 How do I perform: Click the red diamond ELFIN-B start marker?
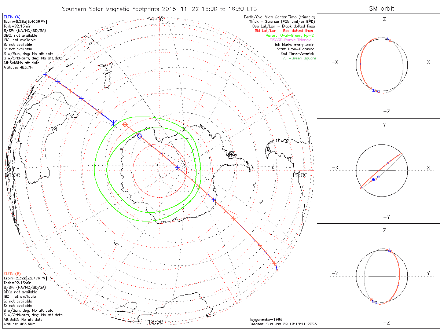(125, 125)
